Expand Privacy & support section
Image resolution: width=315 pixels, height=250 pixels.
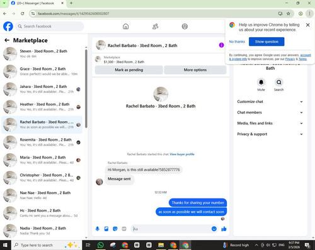coord(270,134)
